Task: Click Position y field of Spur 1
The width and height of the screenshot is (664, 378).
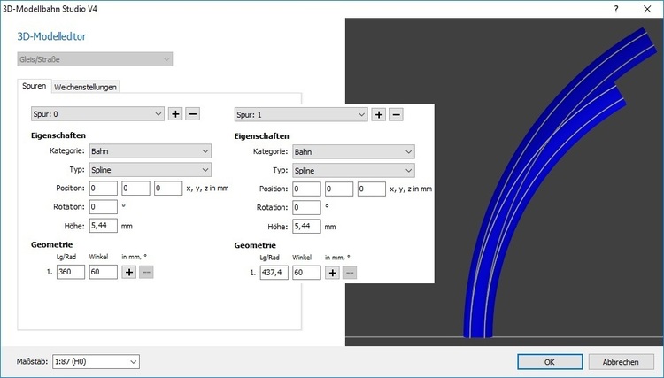Action: point(339,189)
